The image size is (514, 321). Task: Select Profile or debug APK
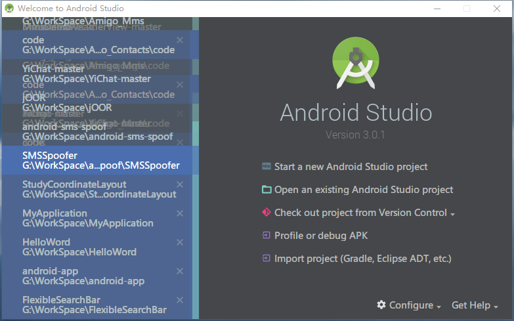click(x=321, y=236)
